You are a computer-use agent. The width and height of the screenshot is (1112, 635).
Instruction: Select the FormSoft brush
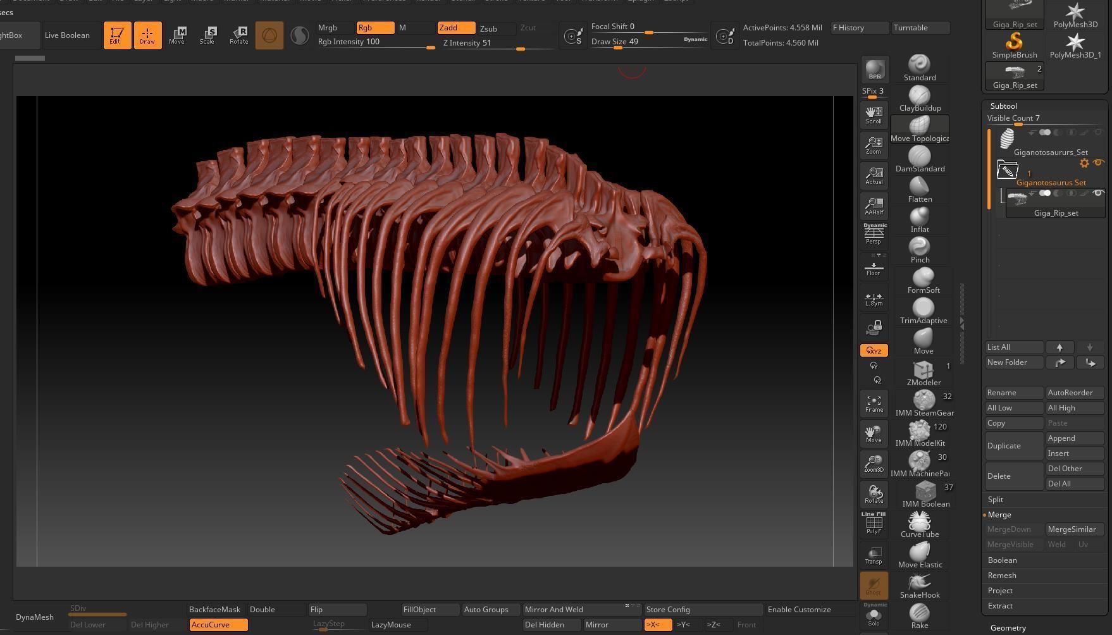(x=923, y=280)
